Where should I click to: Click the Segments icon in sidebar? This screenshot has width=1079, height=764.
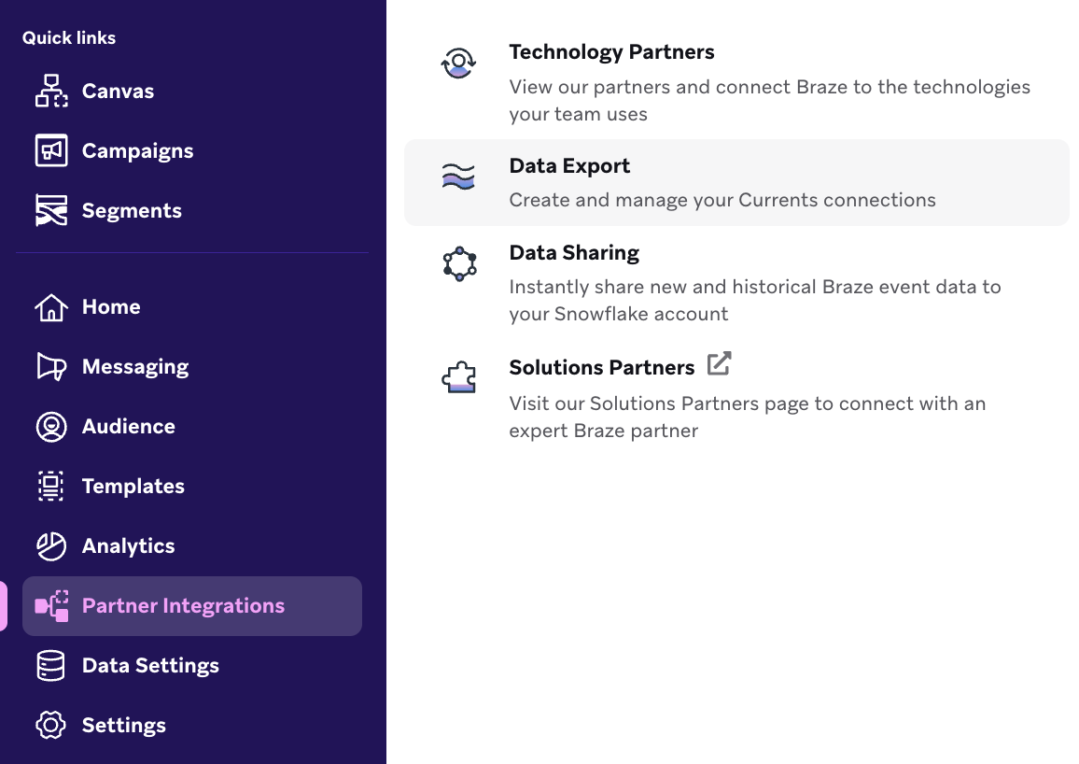coord(51,211)
